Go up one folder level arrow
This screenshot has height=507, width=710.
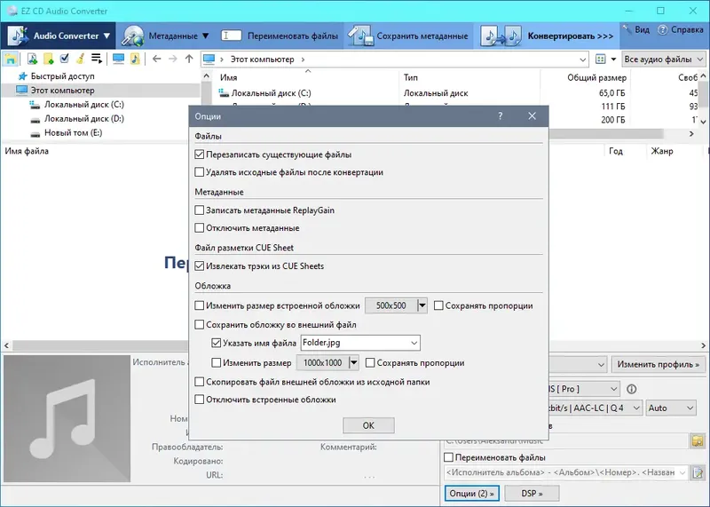click(x=189, y=59)
